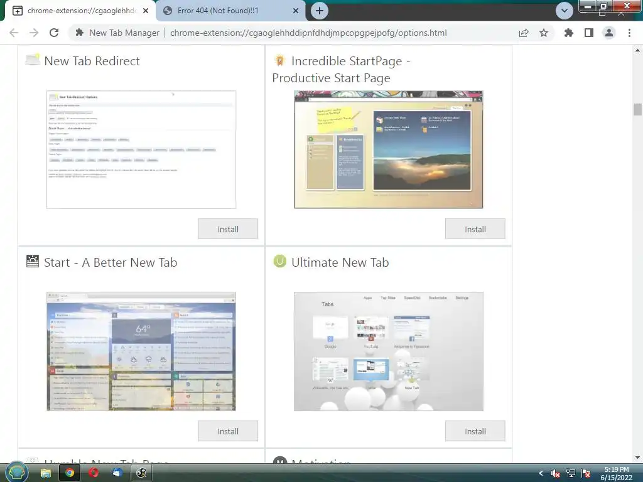Open a new tab with plus button

[x=320, y=11]
